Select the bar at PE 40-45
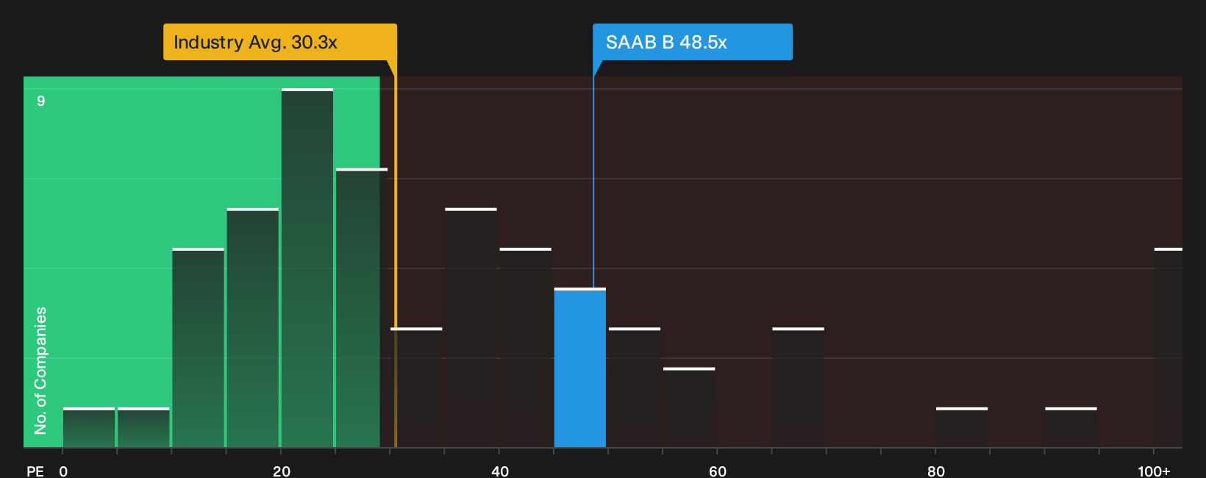 click(526, 348)
